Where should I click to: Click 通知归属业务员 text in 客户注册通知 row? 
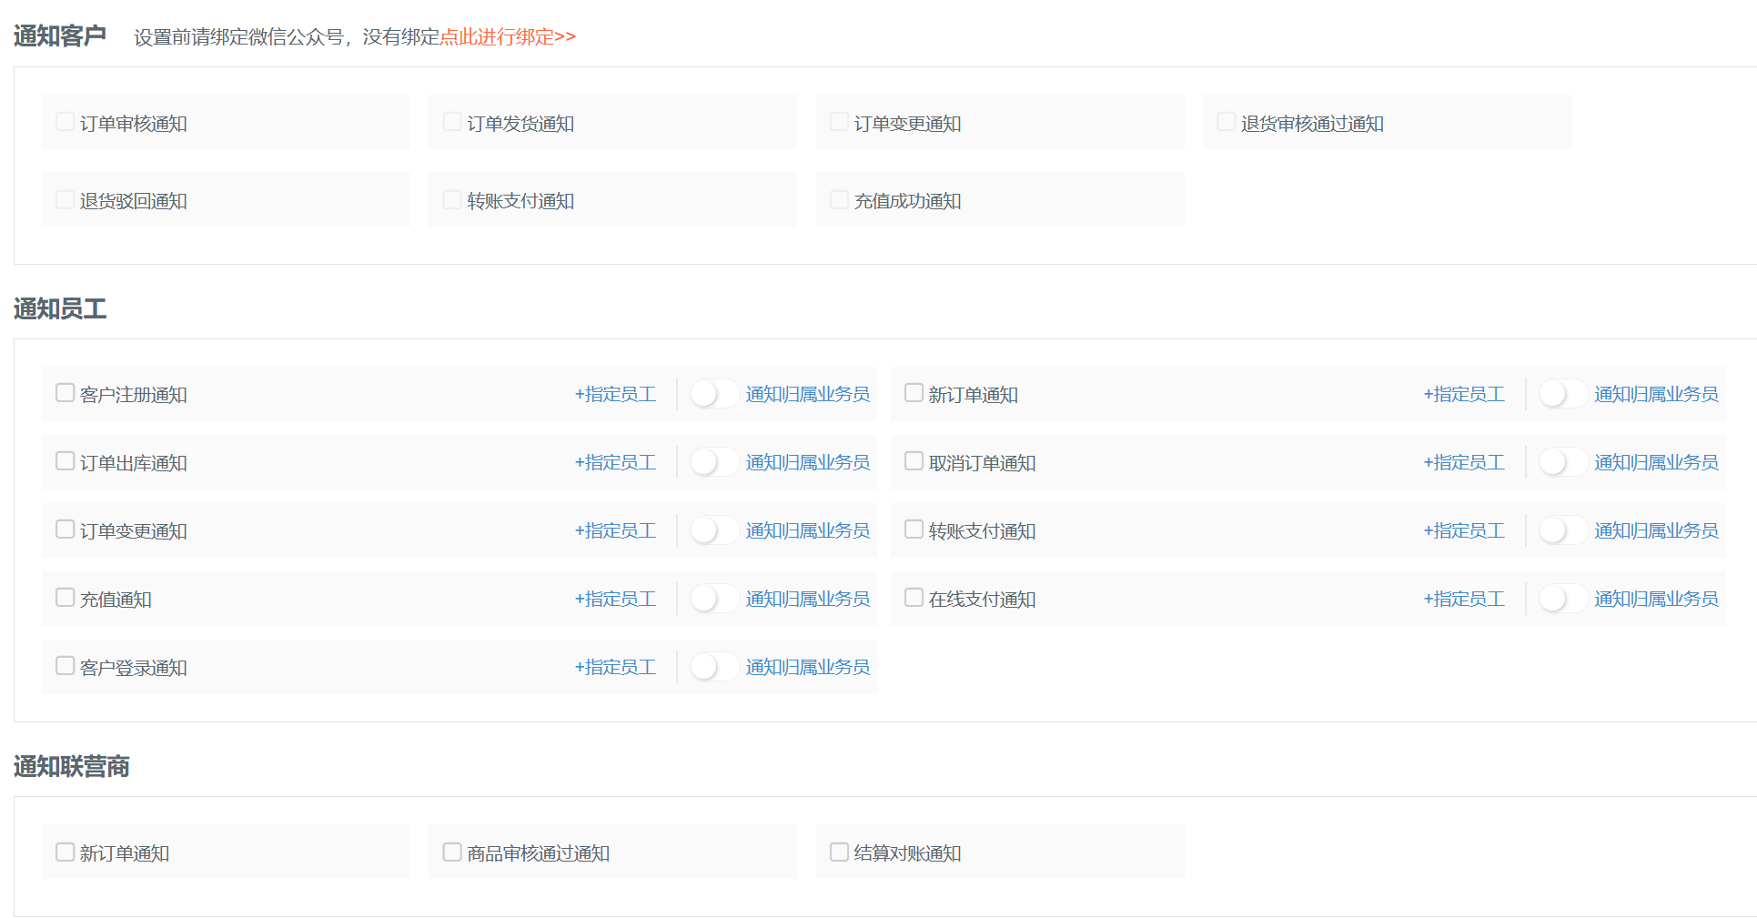[x=808, y=394]
